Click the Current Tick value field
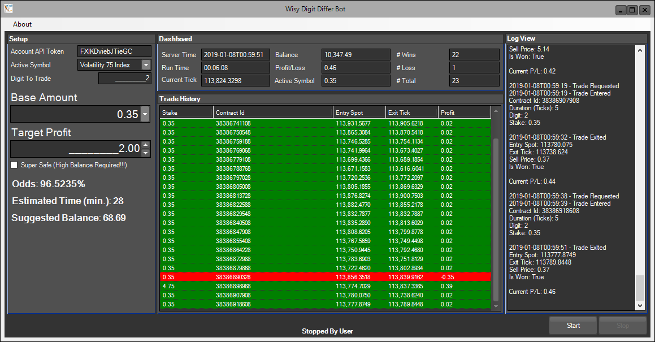Image resolution: width=655 pixels, height=342 pixels. (235, 81)
